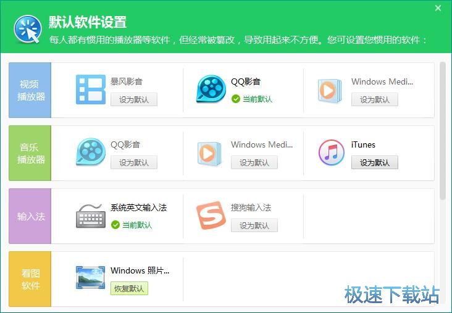Click the Sogou input method icon
Viewport: 452px width, 313px height.
(x=211, y=215)
